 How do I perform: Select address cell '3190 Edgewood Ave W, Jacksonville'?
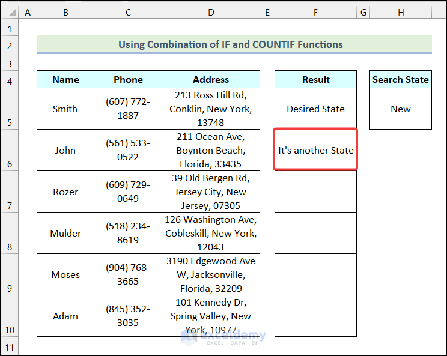tap(211, 274)
